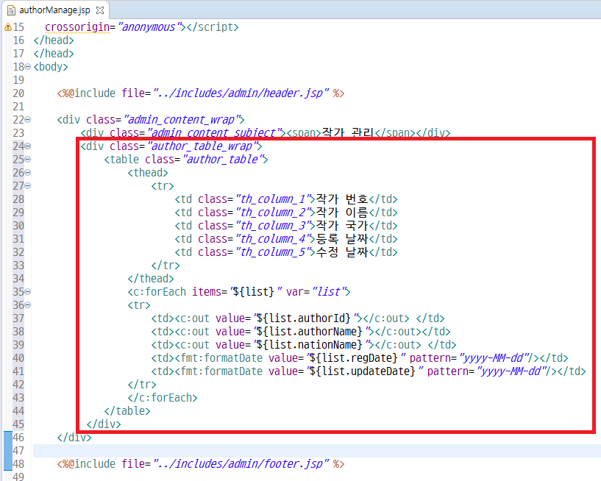
Task: Click the items attribute on line 35
Action: point(207,292)
